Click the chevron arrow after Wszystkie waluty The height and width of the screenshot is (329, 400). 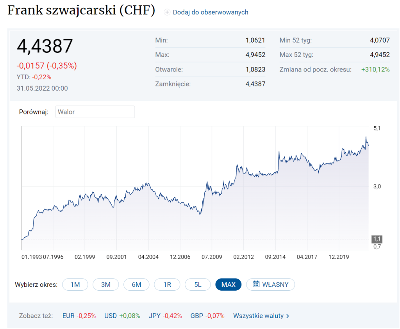[x=288, y=316]
